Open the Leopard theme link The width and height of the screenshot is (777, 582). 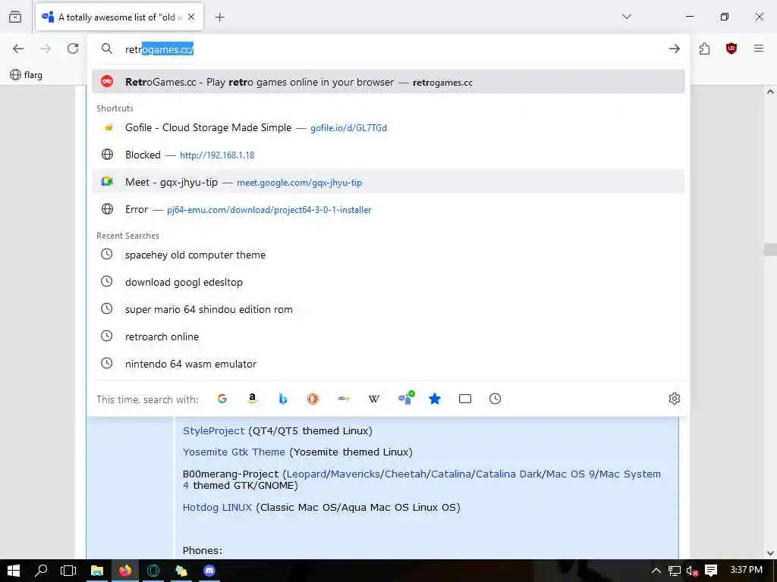(x=307, y=474)
